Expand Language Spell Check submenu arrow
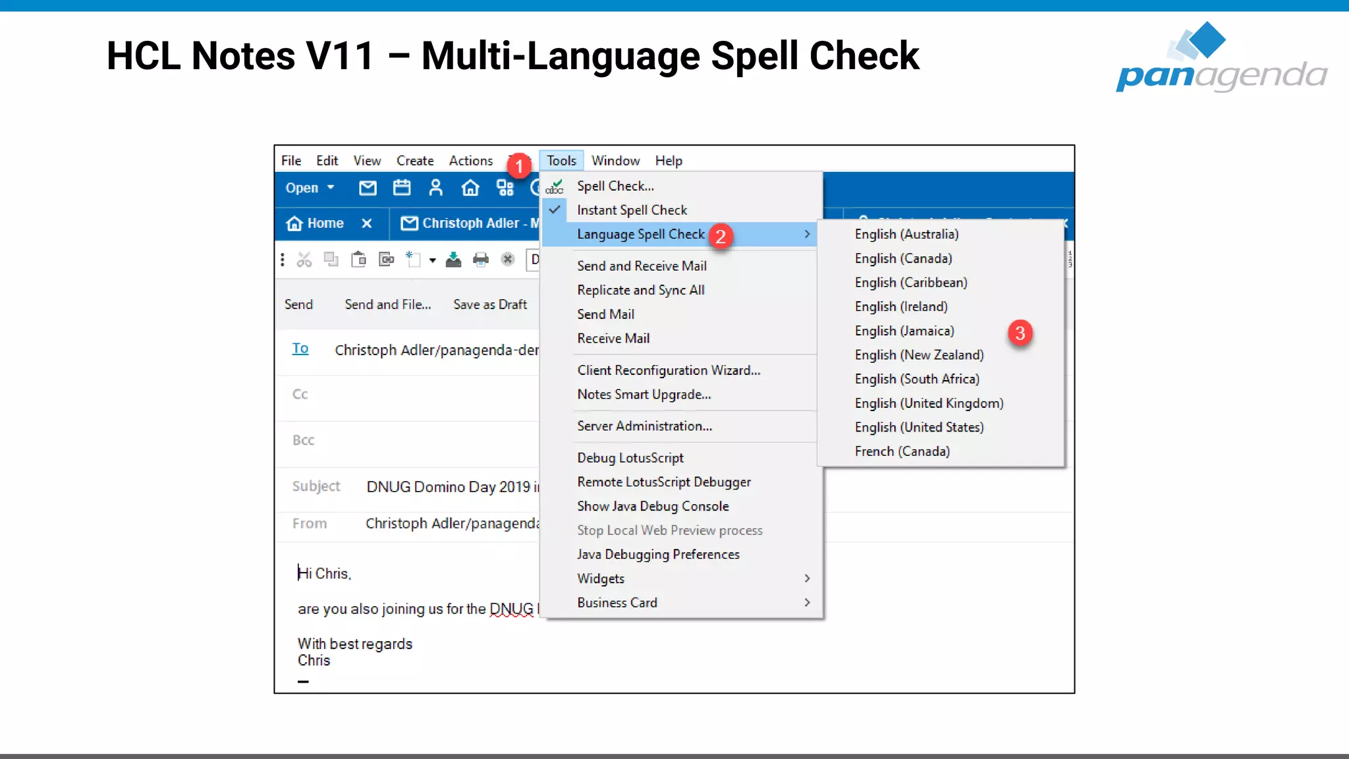Viewport: 1349px width, 759px height. click(x=807, y=234)
